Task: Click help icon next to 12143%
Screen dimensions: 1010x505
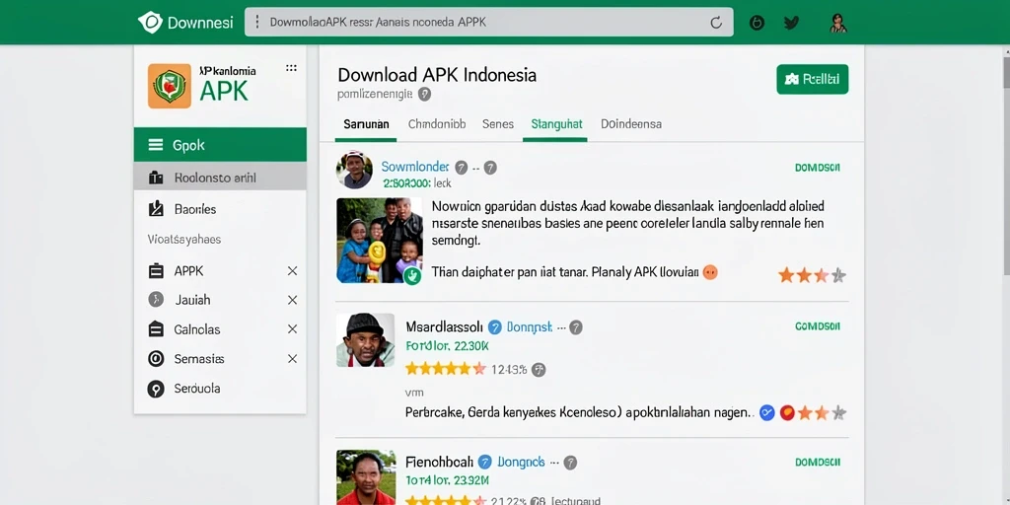Action: [x=540, y=369]
